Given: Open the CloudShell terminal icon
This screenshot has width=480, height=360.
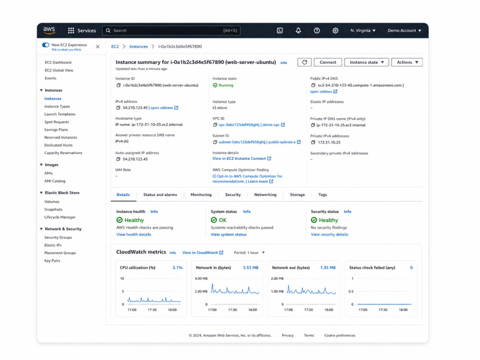Looking at the screenshot, I should coord(280,30).
